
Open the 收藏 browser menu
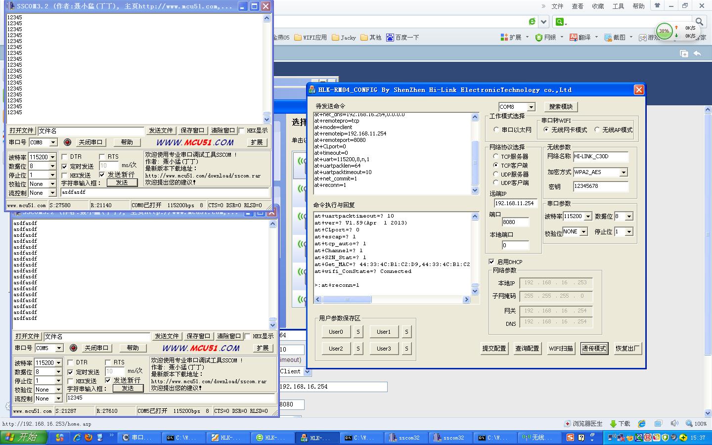coord(598,6)
